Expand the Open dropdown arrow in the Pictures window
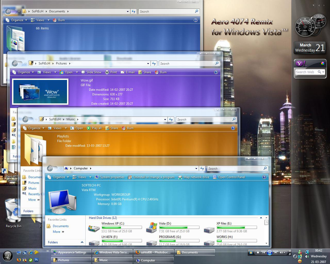330x264 pixels. [77, 72]
